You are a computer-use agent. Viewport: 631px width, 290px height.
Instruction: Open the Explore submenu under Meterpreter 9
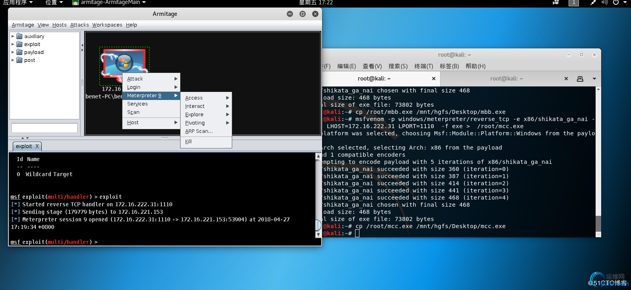206,114
